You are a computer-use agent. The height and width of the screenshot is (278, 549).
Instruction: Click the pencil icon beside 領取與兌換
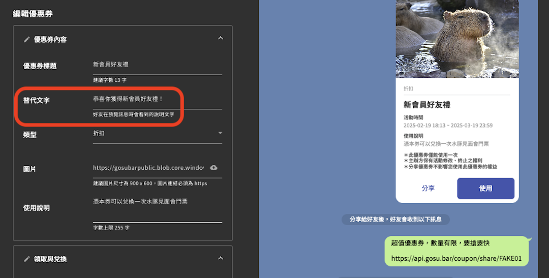26,259
